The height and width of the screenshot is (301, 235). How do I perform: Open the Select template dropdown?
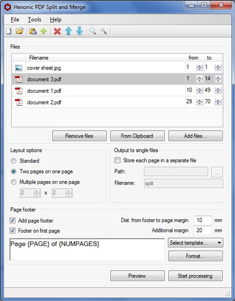[x=196, y=243]
